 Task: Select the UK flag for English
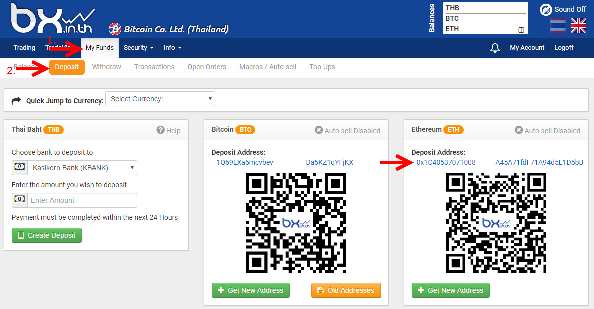pos(578,26)
